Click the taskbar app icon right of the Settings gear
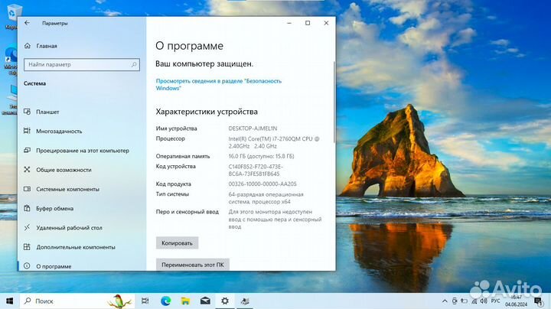This screenshot has height=309, width=551. [x=245, y=301]
